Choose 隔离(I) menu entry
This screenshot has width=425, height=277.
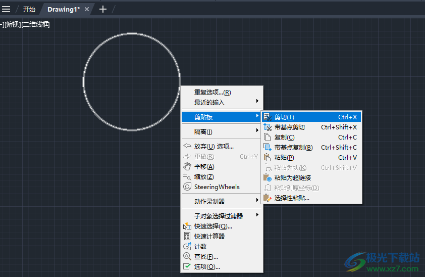pos(222,131)
